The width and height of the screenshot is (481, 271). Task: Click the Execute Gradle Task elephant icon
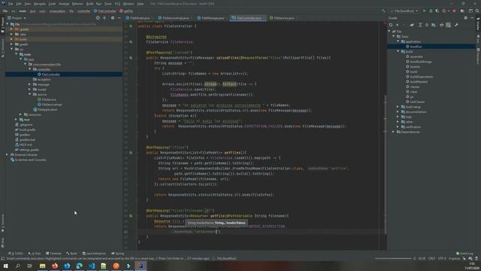point(412,25)
